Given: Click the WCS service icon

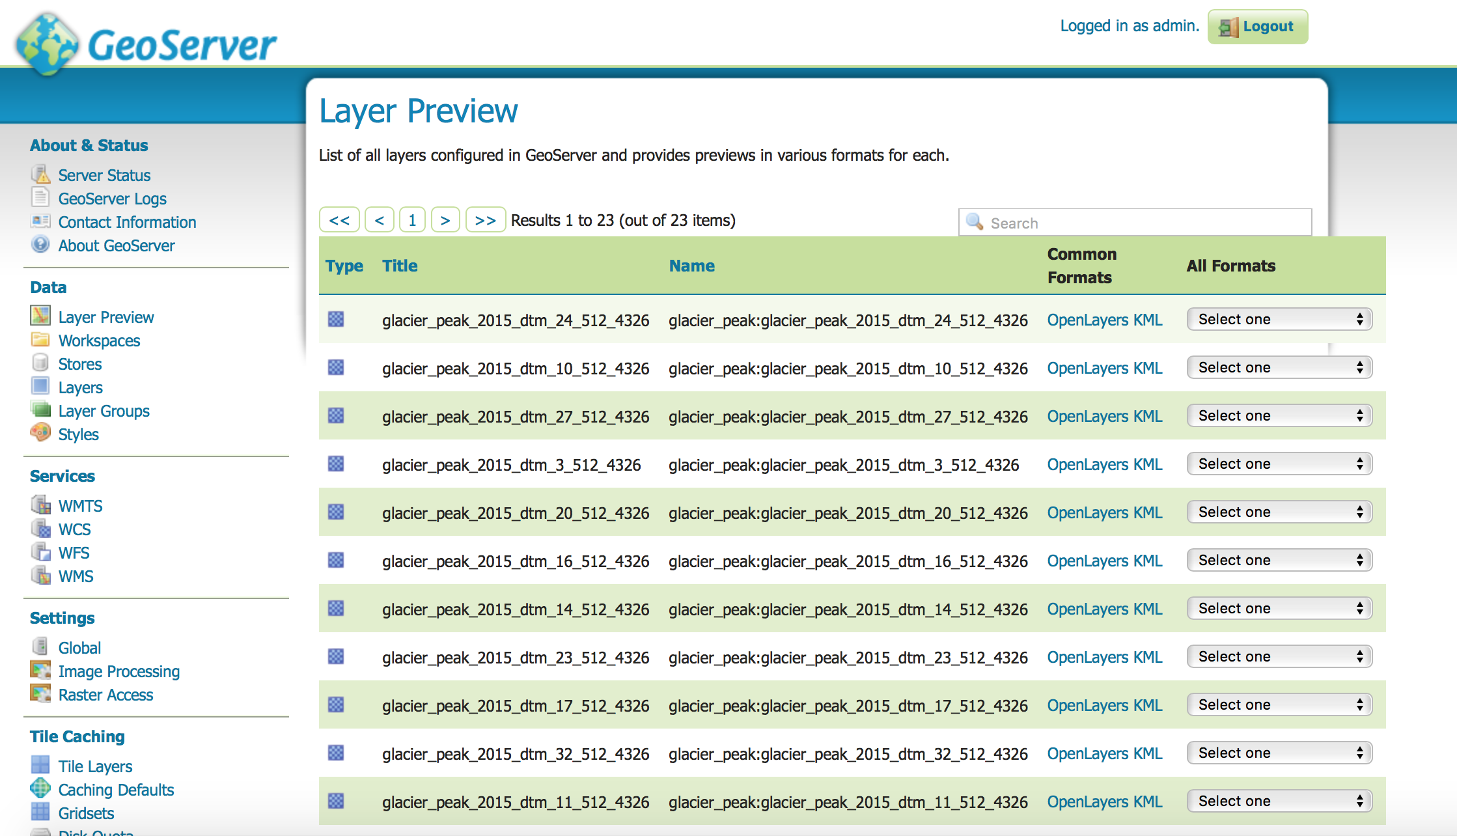Looking at the screenshot, I should (40, 528).
